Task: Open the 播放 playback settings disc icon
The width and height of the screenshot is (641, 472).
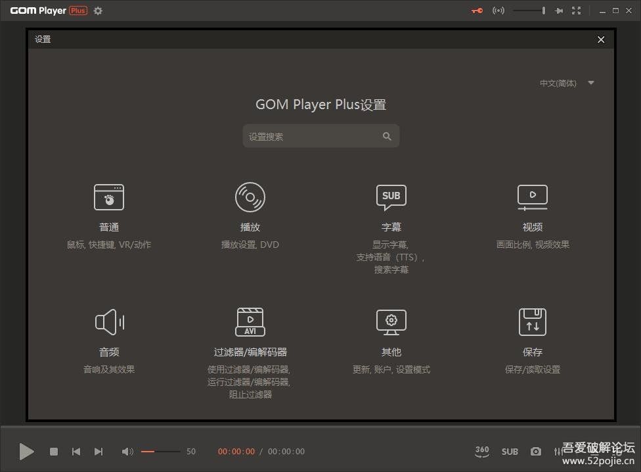Action: coord(250,197)
